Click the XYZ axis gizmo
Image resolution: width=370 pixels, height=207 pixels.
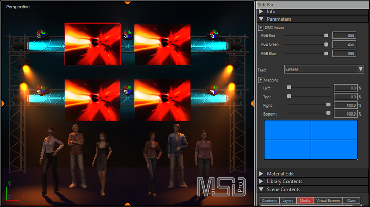(14, 192)
